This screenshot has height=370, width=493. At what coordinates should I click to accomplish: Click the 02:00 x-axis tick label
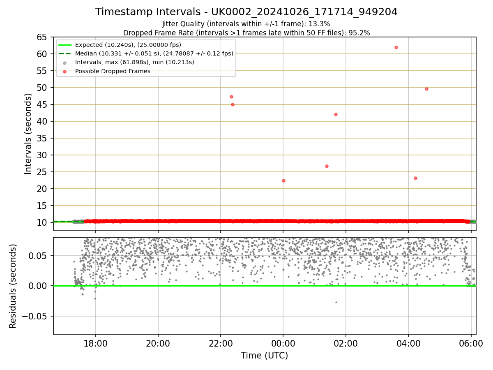point(346,343)
